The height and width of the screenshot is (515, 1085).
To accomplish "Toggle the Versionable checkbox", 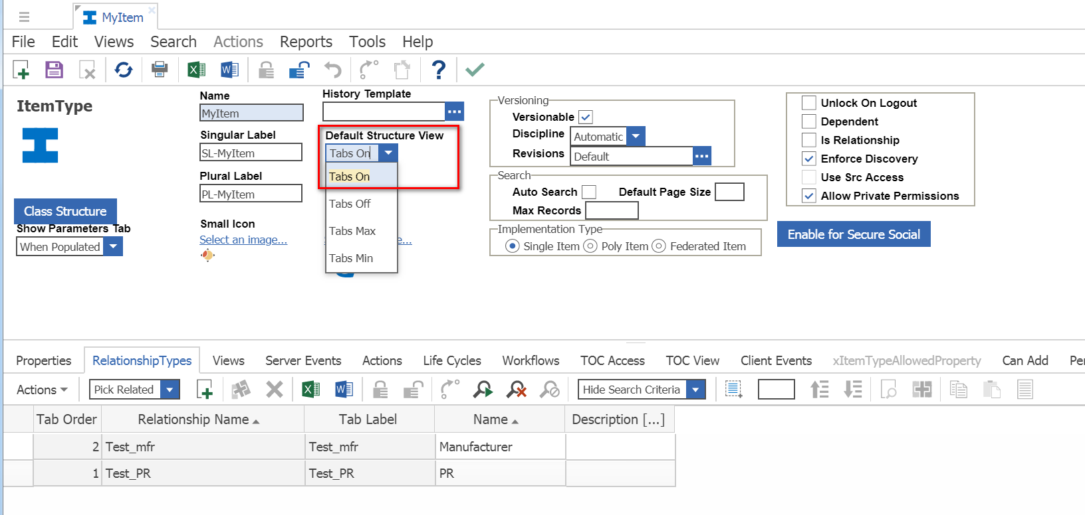I will point(586,117).
